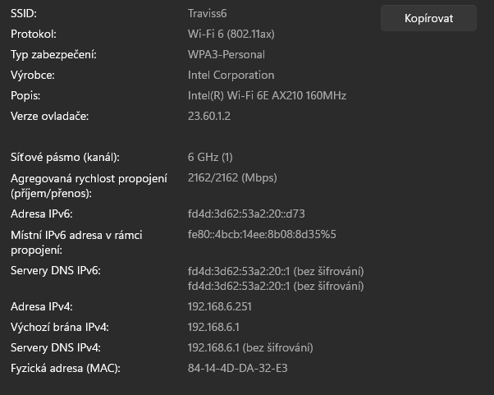
Task: Click the link-local IPv6 address starting with fe80
Action: pyautogui.click(x=262, y=235)
